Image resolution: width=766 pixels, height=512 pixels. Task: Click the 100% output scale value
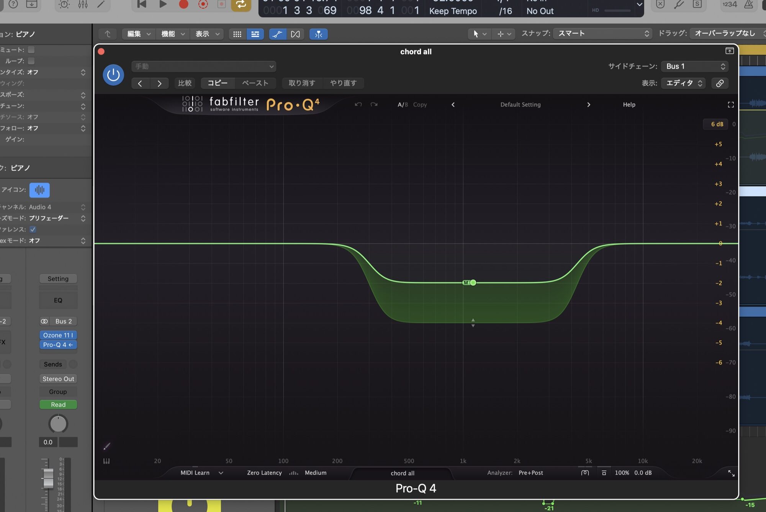click(622, 473)
